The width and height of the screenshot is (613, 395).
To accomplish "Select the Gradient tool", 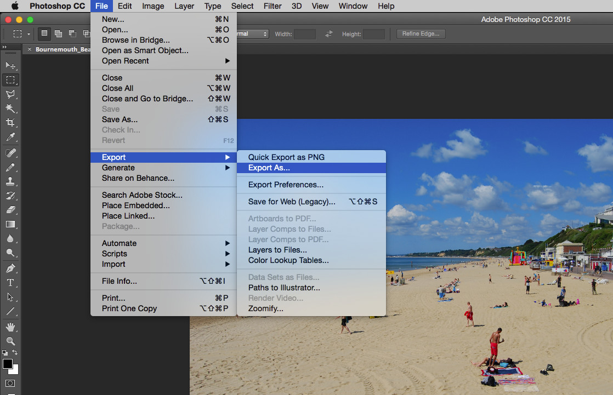I will pyautogui.click(x=10, y=224).
